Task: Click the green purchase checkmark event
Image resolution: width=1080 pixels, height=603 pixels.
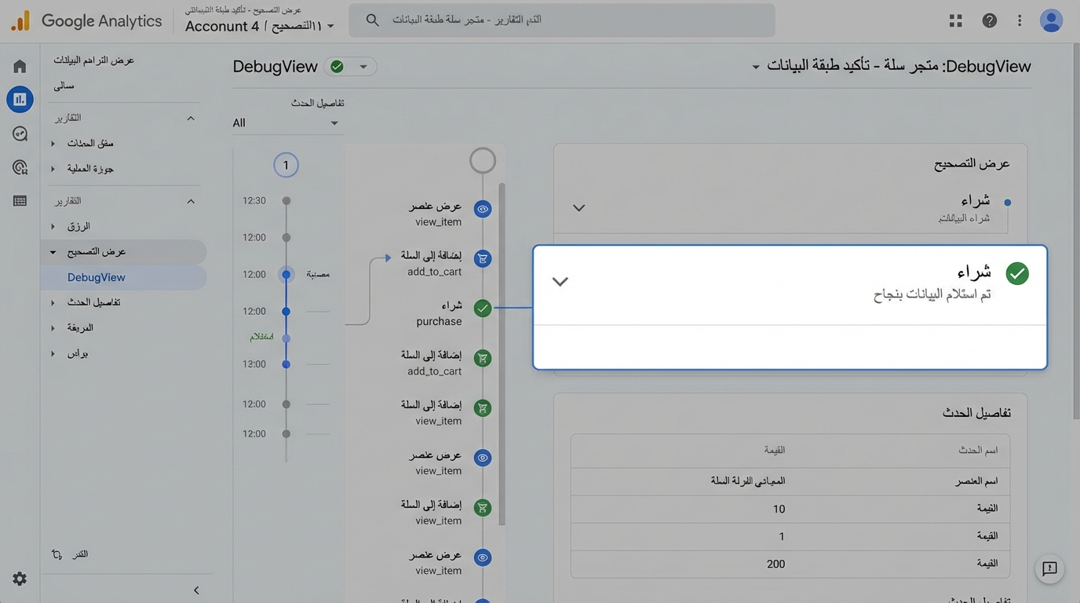Action: pyautogui.click(x=483, y=309)
